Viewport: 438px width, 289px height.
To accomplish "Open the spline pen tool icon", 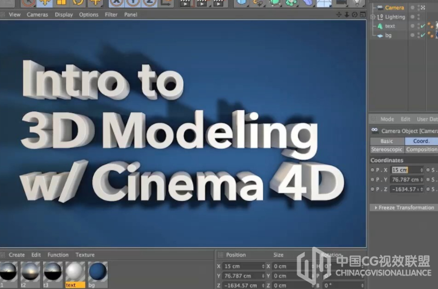I will tap(257, 3).
